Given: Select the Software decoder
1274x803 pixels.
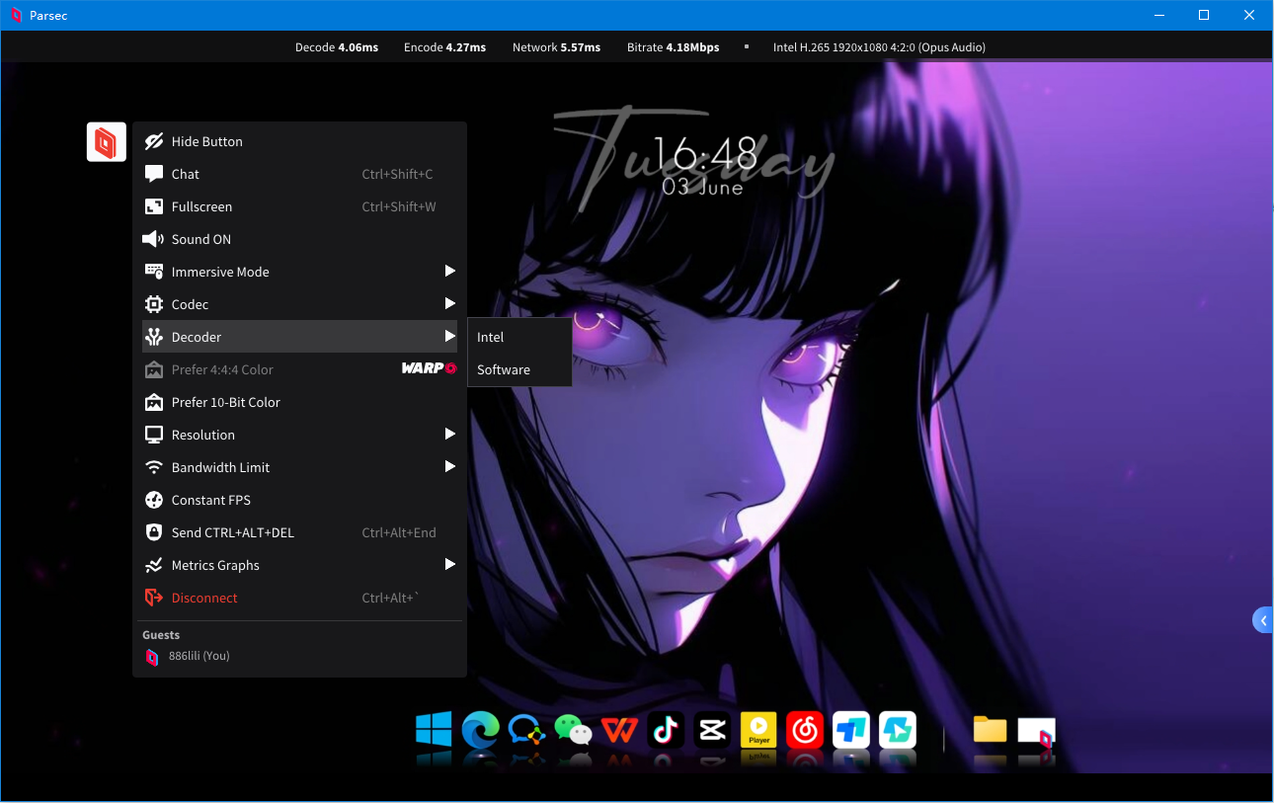Looking at the screenshot, I should (519, 369).
